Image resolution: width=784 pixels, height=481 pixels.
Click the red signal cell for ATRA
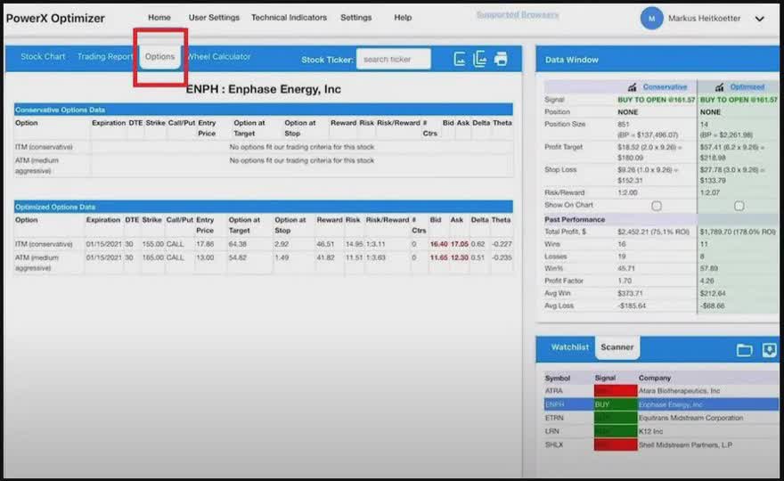(616, 391)
